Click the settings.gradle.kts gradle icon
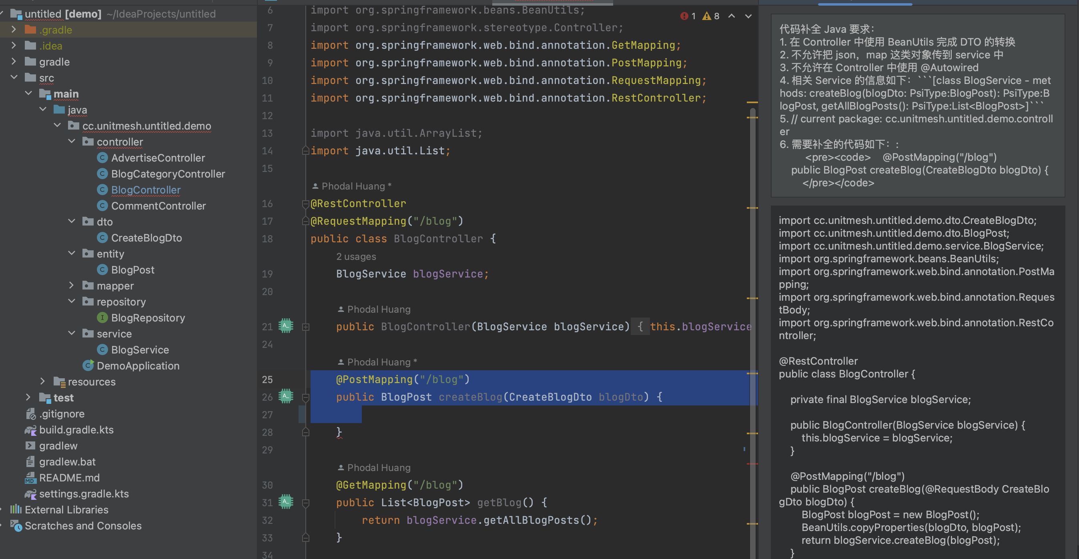Viewport: 1079px width, 559px height. (30, 494)
